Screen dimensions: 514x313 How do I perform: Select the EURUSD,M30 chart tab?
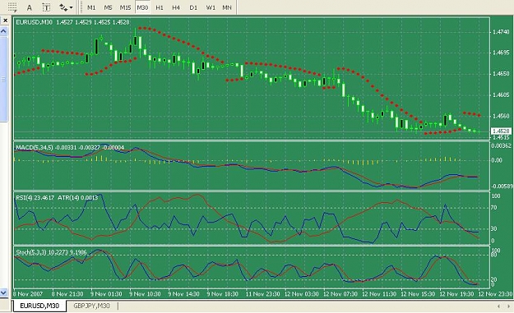tap(39, 306)
